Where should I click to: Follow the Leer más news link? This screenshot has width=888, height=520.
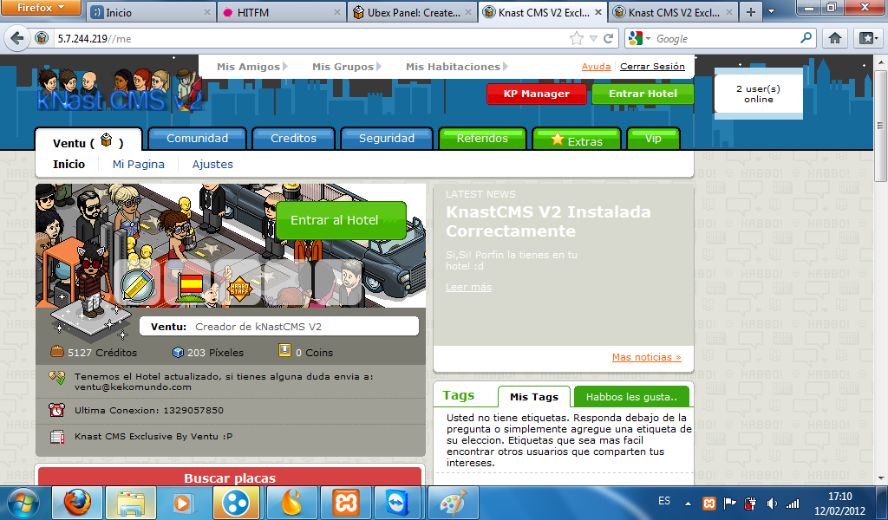tap(468, 287)
